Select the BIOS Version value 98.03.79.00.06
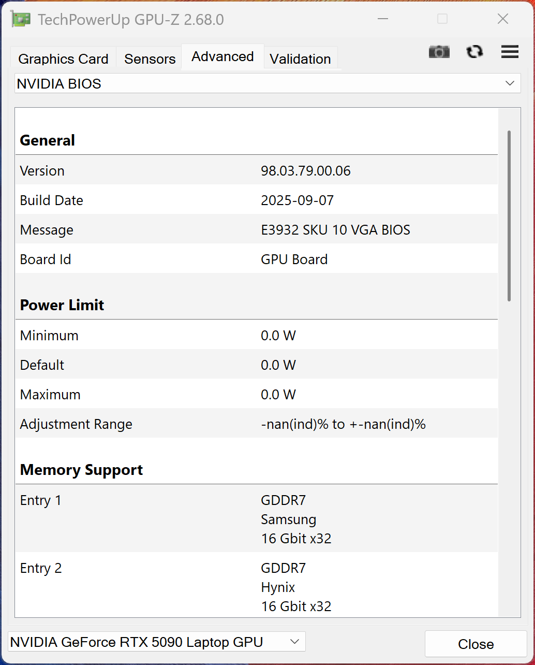This screenshot has width=535, height=665. 305,171
